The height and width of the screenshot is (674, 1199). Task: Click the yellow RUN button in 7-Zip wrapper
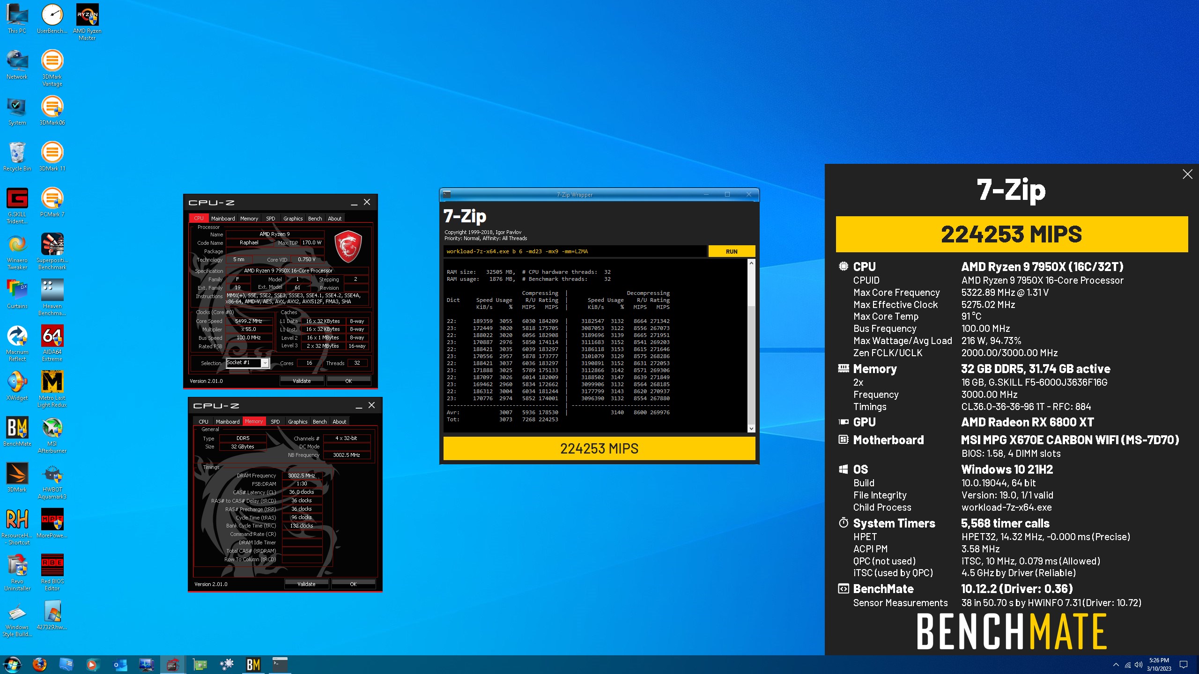click(732, 251)
